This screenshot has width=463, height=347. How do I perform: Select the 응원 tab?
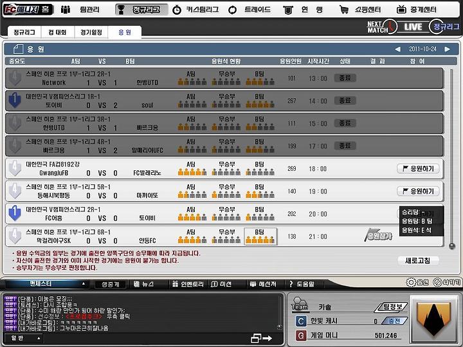[125, 32]
